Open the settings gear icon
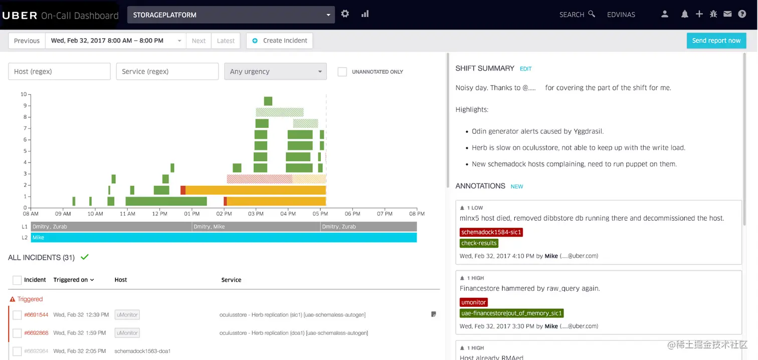 click(345, 14)
